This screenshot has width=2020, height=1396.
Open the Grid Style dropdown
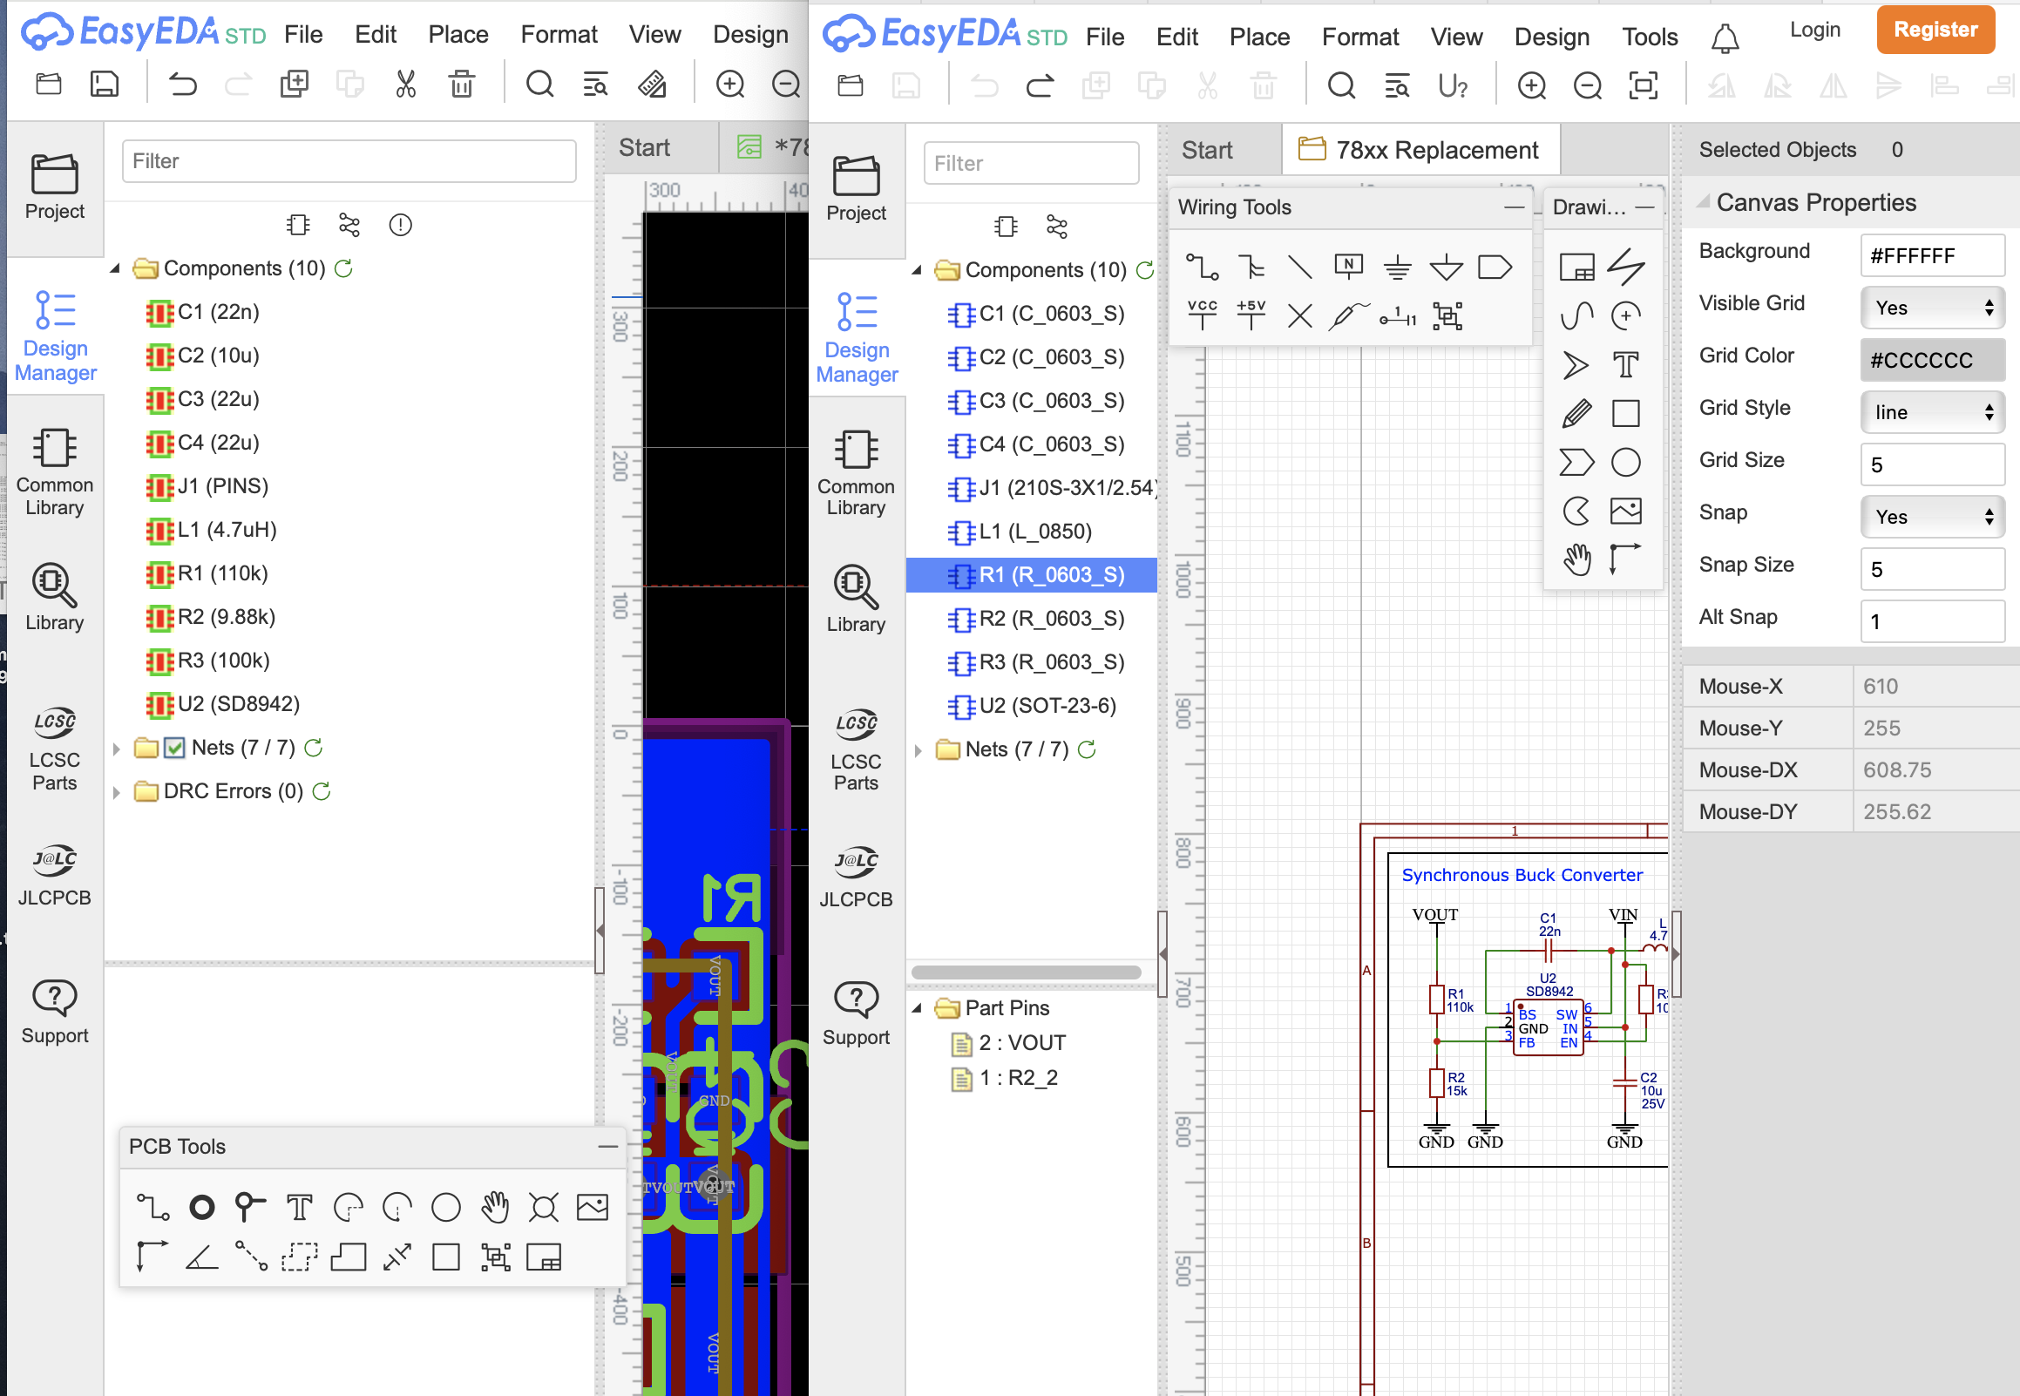coord(1932,412)
